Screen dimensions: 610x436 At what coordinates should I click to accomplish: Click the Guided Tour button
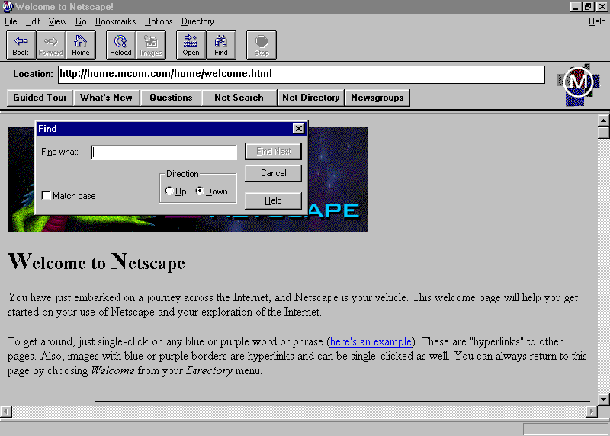40,98
